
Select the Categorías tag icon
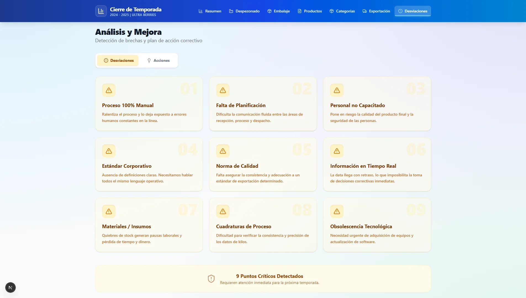click(331, 11)
